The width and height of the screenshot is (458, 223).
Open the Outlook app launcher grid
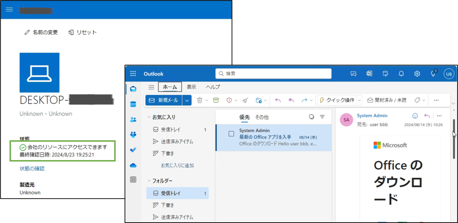[x=133, y=74]
